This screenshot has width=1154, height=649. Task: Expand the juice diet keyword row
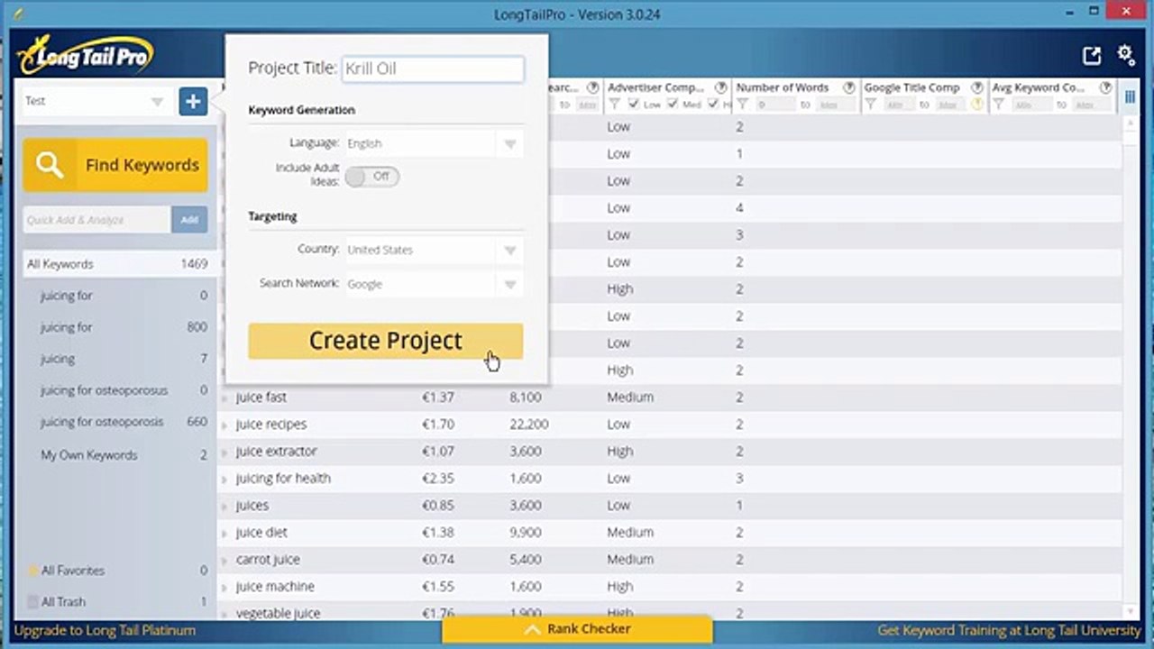(x=224, y=533)
